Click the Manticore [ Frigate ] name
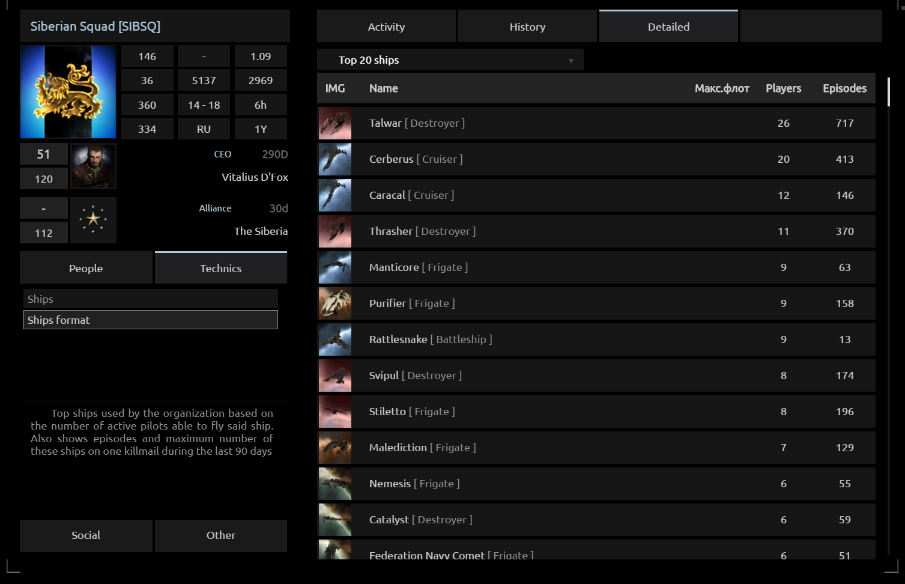This screenshot has height=584, width=905. click(419, 267)
